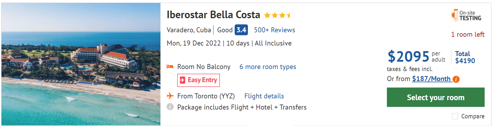The height and width of the screenshot is (126, 492).
Task: Click the star rating next to hotel name
Action: 277,15
